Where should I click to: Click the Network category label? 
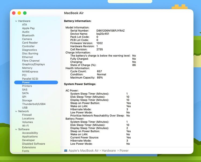[24, 111]
